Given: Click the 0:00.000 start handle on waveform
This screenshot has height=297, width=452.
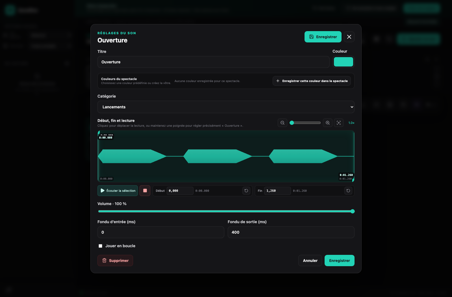Looking at the screenshot, I should tap(106, 138).
